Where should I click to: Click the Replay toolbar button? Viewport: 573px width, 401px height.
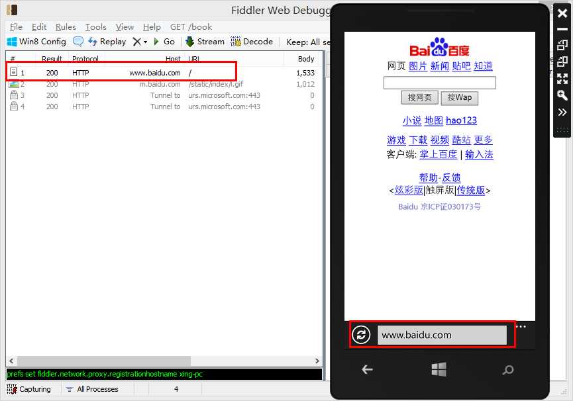[x=107, y=42]
